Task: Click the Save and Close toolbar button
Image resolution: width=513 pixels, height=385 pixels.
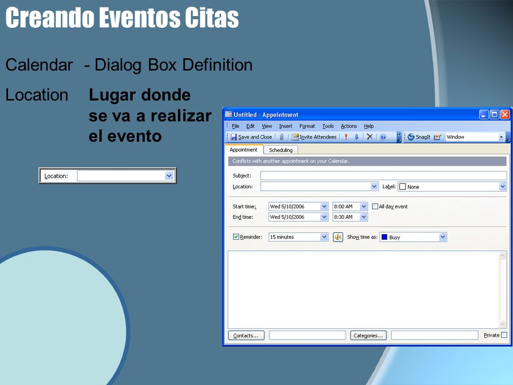Action: tap(251, 137)
